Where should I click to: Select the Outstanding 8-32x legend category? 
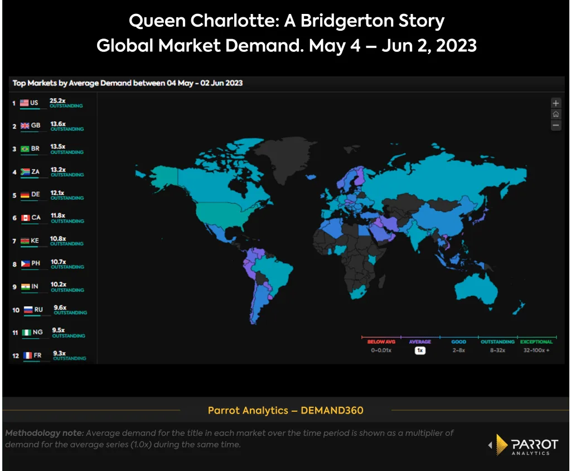pos(498,346)
